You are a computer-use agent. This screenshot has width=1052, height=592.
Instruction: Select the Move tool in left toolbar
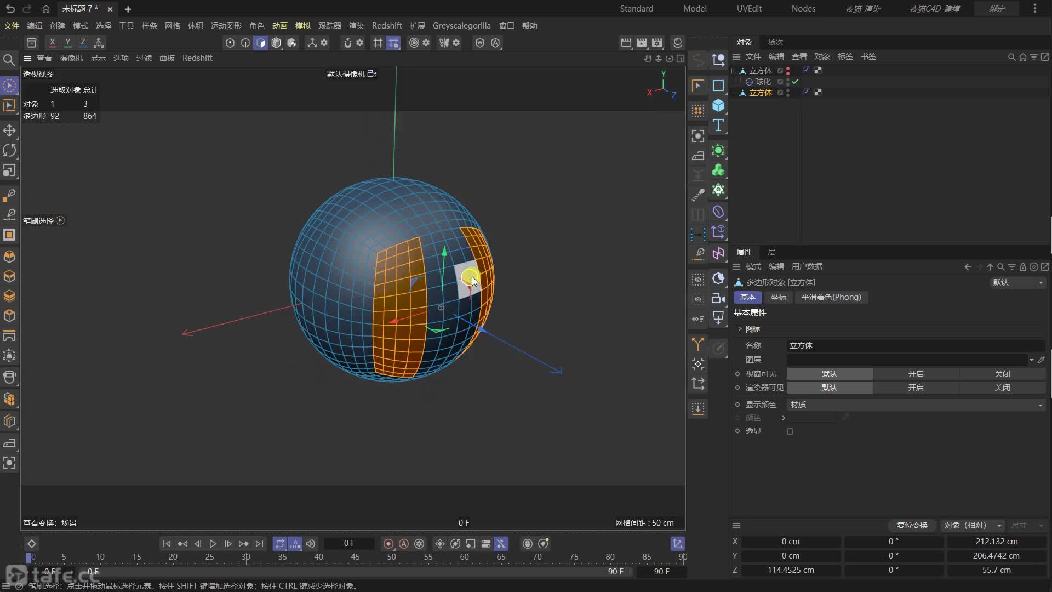pos(9,130)
